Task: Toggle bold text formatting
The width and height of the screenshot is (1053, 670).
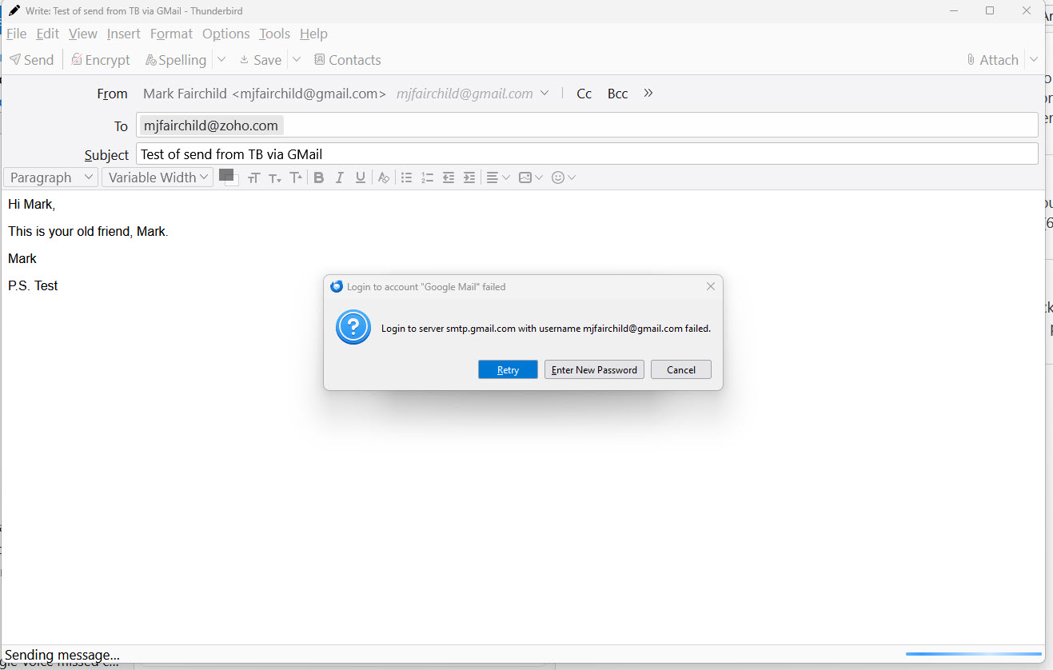Action: click(318, 177)
